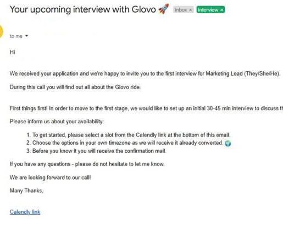Click the 'First things first!' paragraph
This screenshot has width=283, height=229.
pyautogui.click(x=146, y=108)
